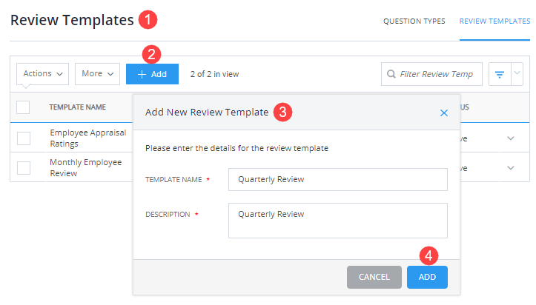
Task: Confirm with the ADD dialog button
Action: click(427, 277)
